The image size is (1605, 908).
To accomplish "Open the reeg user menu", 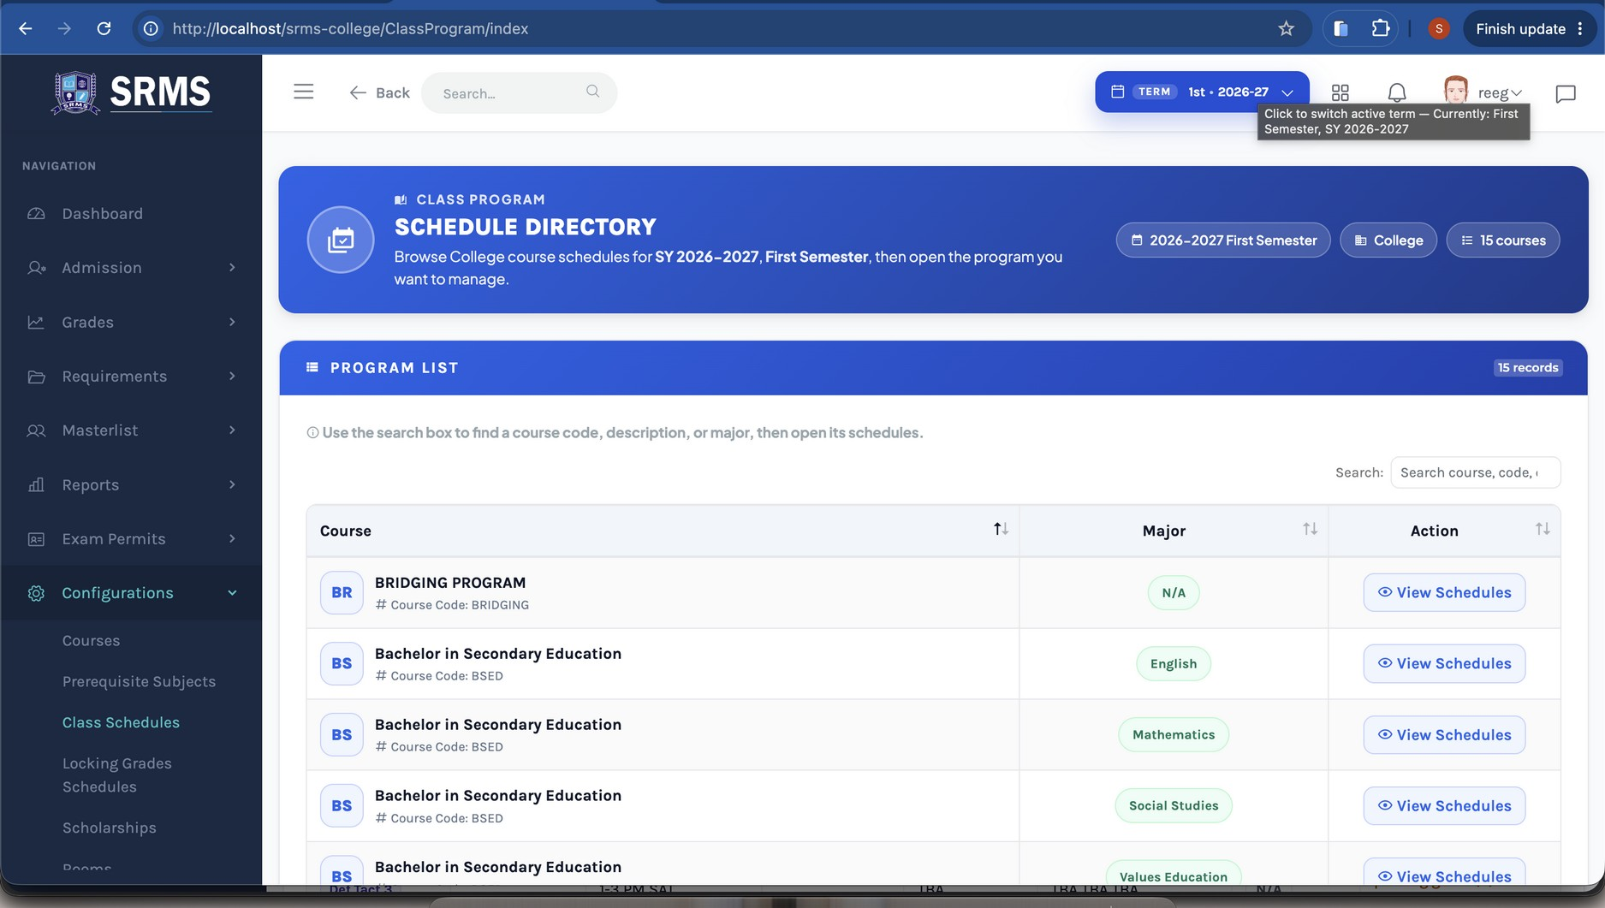I will pos(1483,92).
